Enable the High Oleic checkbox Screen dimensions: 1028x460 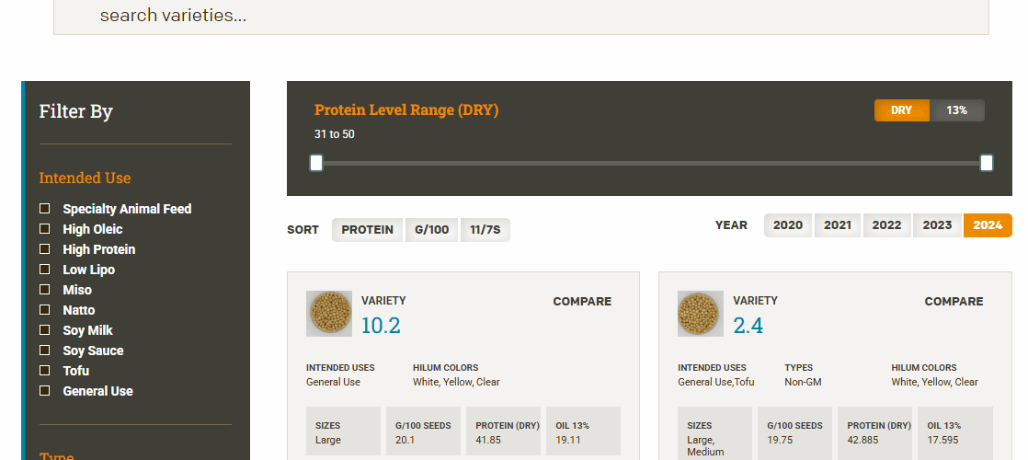[x=44, y=229]
